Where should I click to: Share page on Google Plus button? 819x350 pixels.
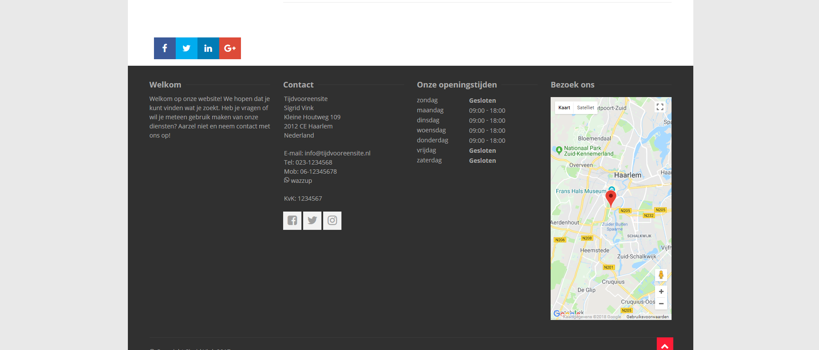pyautogui.click(x=230, y=48)
